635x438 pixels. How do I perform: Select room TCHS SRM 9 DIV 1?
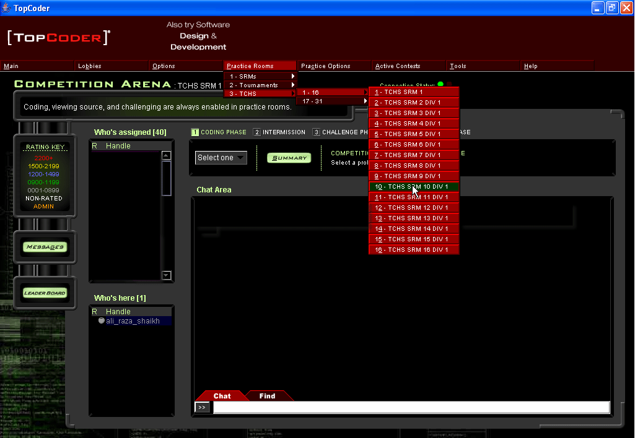click(x=414, y=176)
